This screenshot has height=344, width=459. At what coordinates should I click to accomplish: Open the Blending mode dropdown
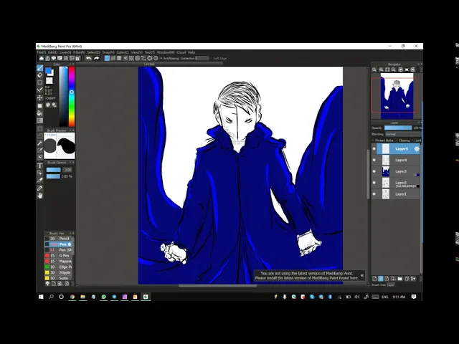[403, 134]
